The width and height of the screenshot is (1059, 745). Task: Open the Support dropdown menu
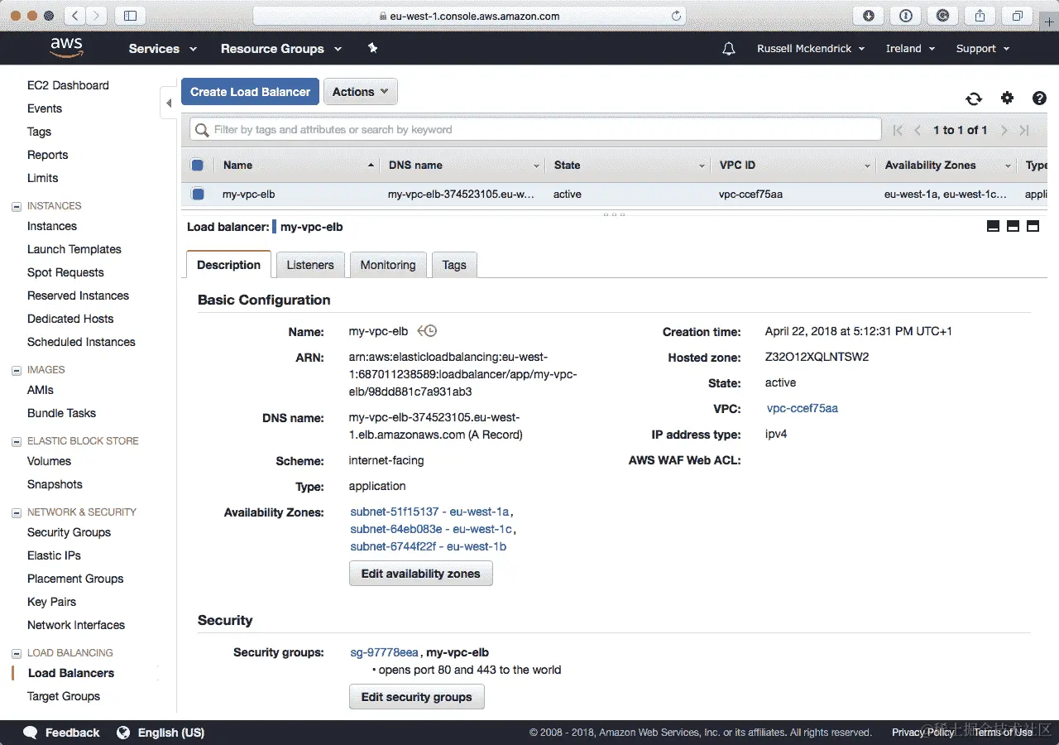click(983, 49)
